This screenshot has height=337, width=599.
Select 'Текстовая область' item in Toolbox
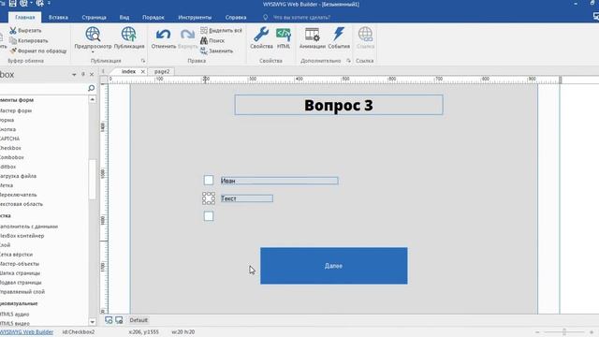pos(22,204)
